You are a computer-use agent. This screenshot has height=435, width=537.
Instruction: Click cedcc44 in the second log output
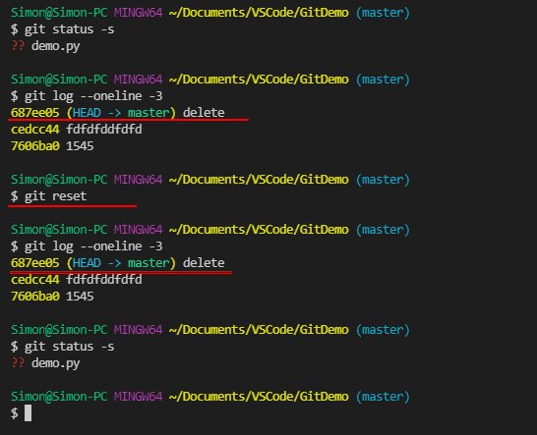click(x=35, y=280)
